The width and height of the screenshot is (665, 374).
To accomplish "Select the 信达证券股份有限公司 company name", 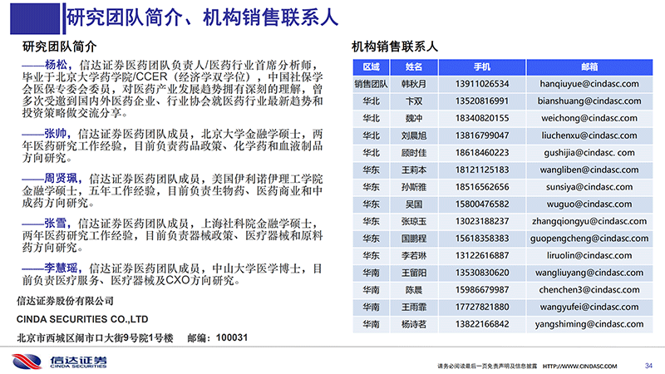I will (x=66, y=301).
